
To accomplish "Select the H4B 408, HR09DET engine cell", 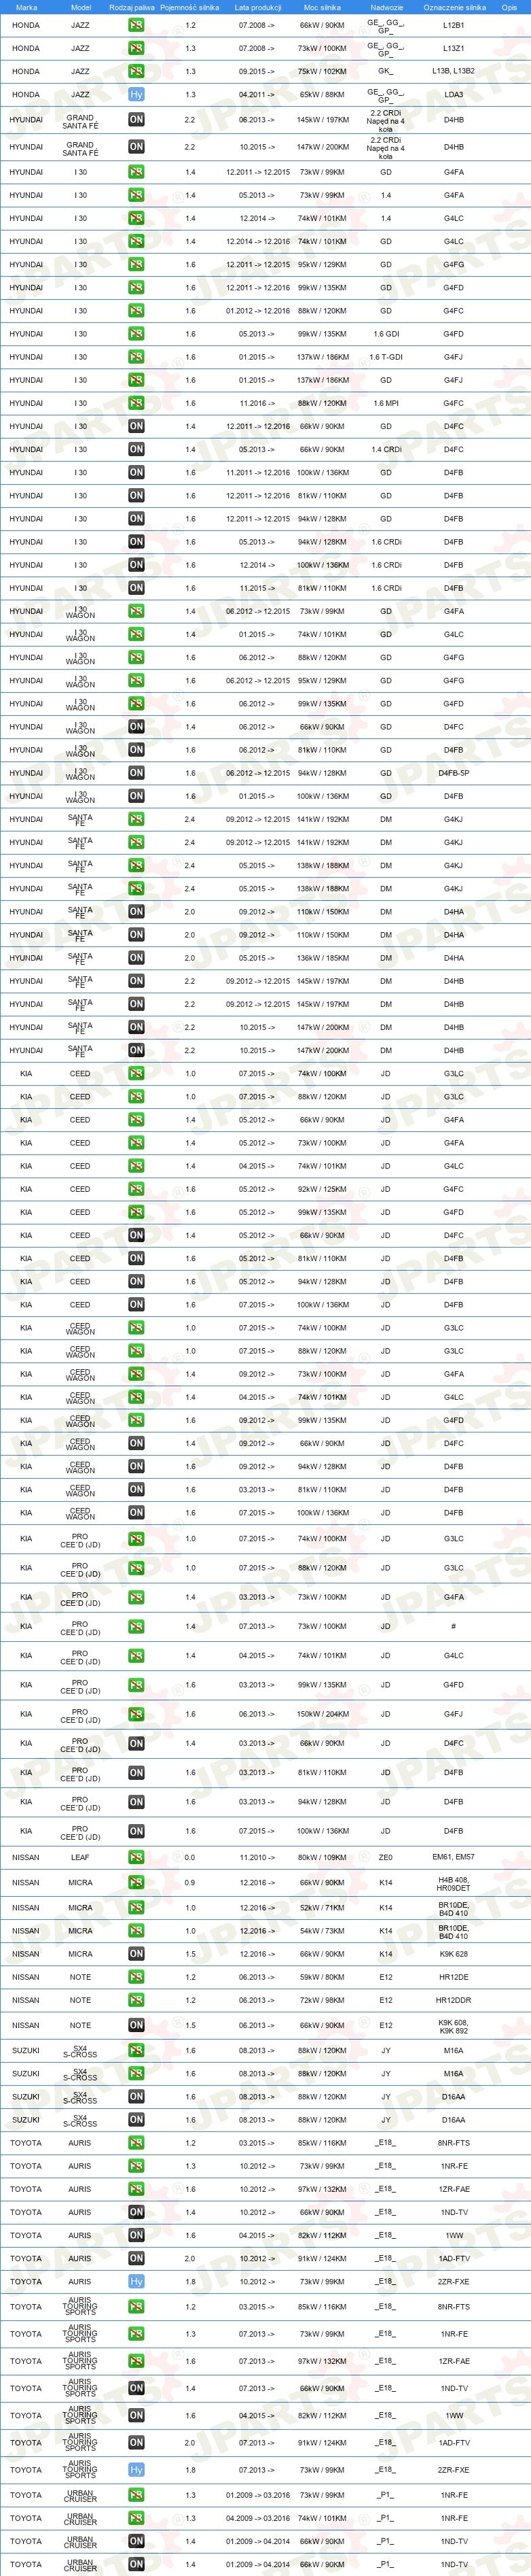I will pyautogui.click(x=453, y=1883).
